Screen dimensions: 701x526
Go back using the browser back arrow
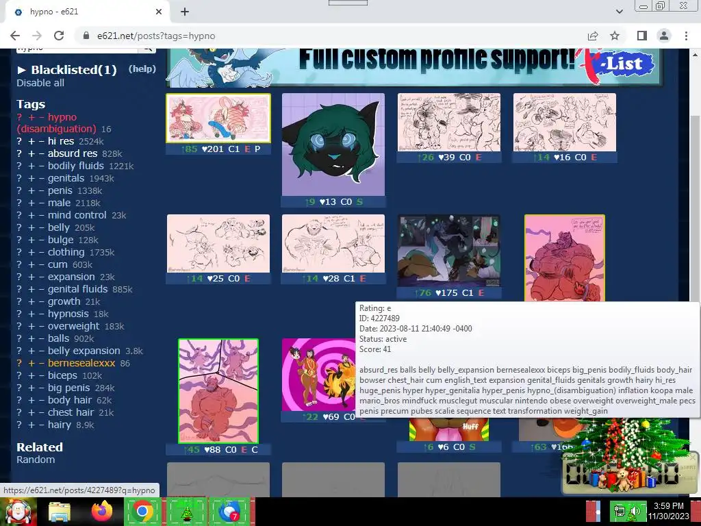click(15, 36)
